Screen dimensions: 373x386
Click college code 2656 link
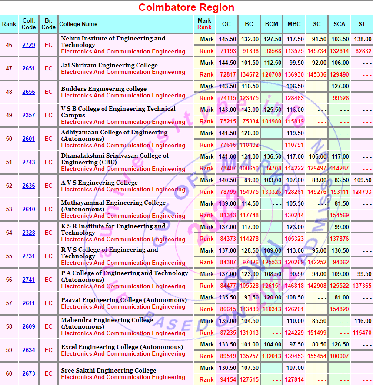tap(29, 92)
